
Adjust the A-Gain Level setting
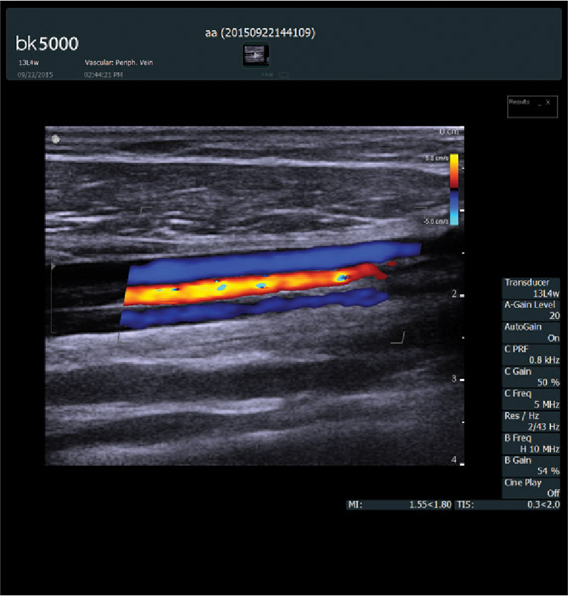coord(531,310)
